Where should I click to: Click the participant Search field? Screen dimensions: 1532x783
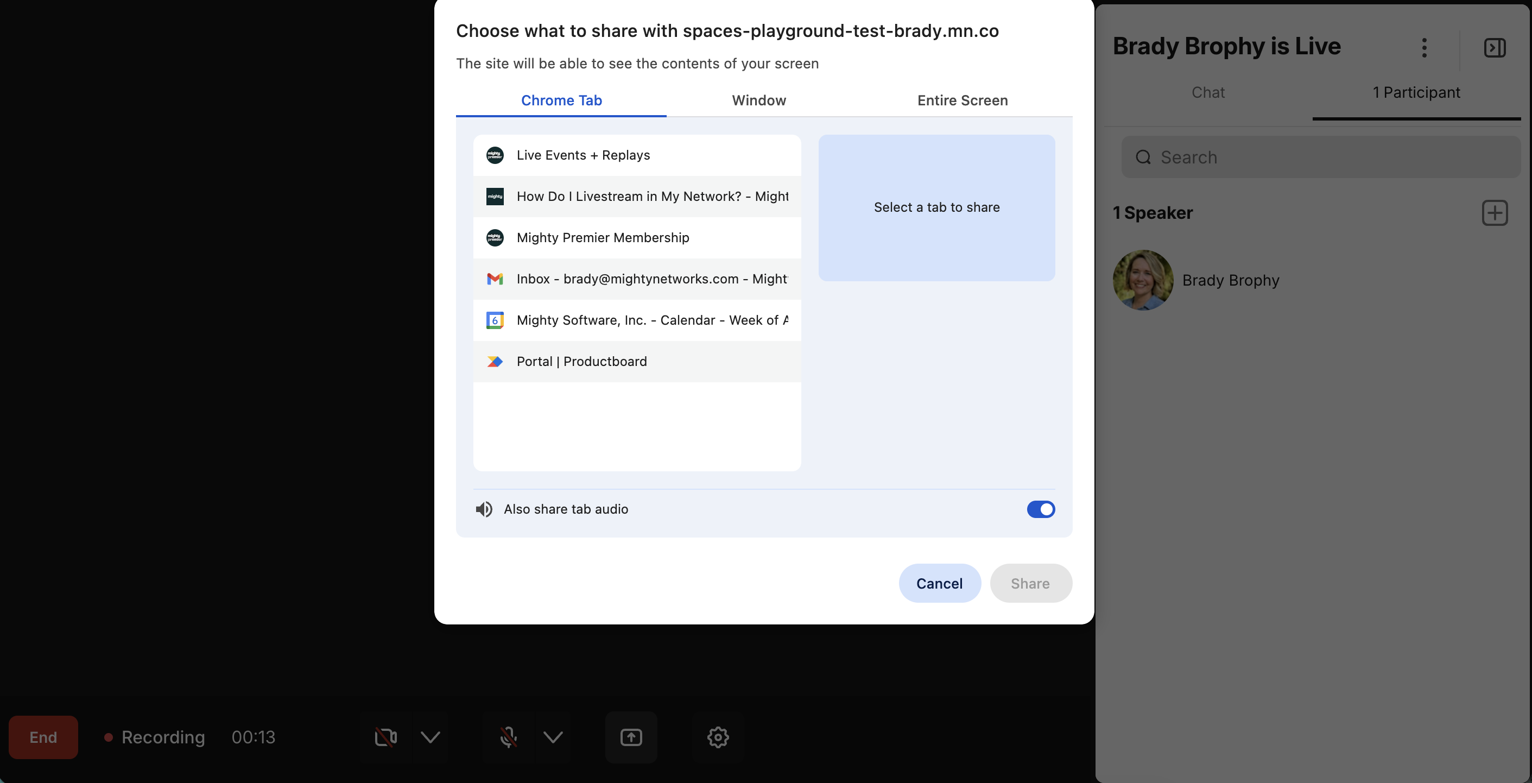[x=1321, y=157]
